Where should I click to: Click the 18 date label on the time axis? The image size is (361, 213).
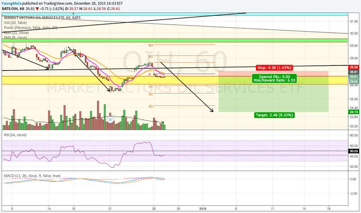coord(328,209)
